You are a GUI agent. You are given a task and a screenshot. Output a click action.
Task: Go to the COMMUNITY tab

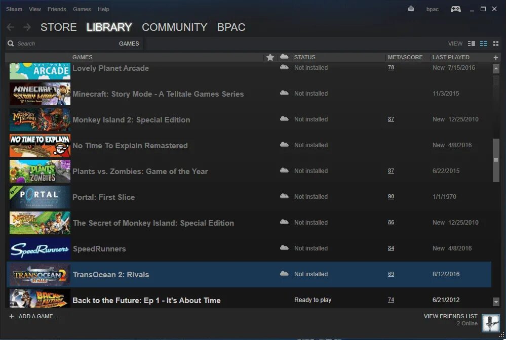pos(175,27)
